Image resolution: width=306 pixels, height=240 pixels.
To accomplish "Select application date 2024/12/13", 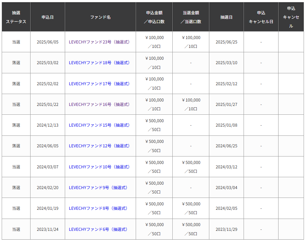I will pos(47,125).
